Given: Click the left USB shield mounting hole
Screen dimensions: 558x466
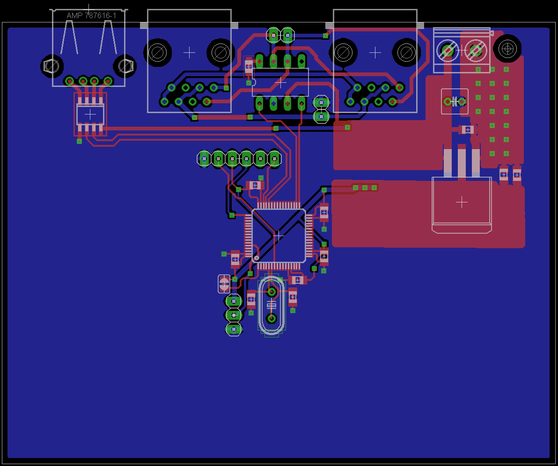Looking at the screenshot, I should coord(52,66).
